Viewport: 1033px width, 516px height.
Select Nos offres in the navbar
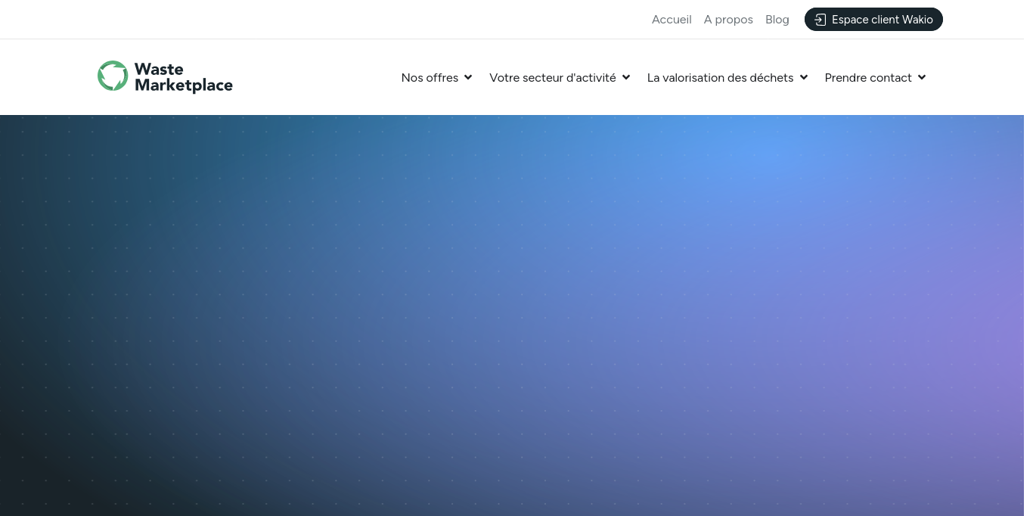pos(430,77)
